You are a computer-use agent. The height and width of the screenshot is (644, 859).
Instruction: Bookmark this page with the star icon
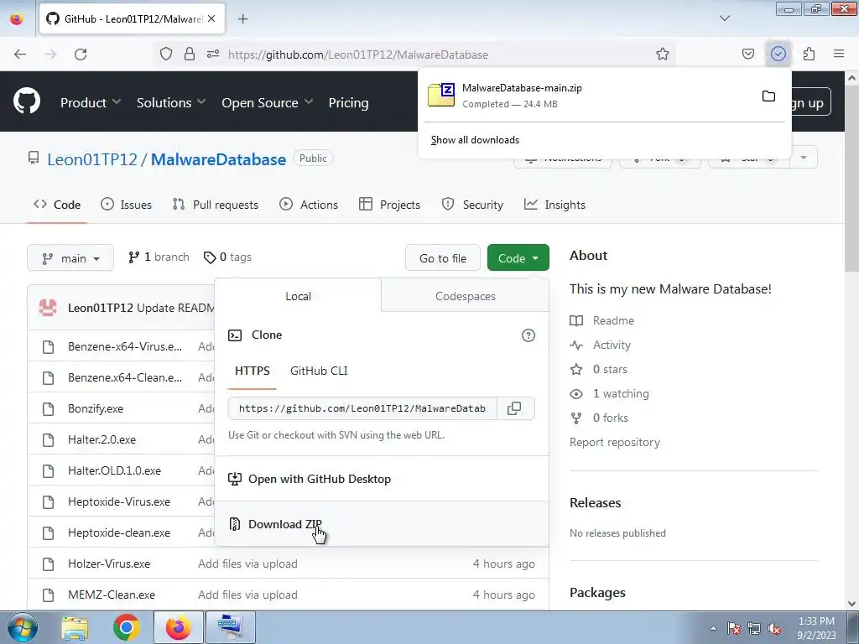(x=663, y=55)
